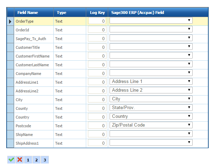
Task: Go to page 1 tab
Action: (x=28, y=160)
